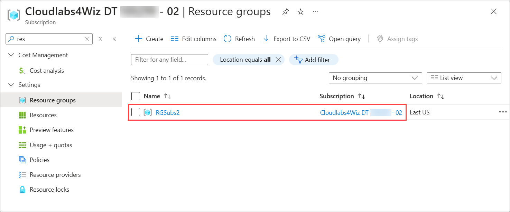Viewport: 510px width, 212px height.
Task: Tick the RGSubs2 row checkbox
Action: pos(136,112)
